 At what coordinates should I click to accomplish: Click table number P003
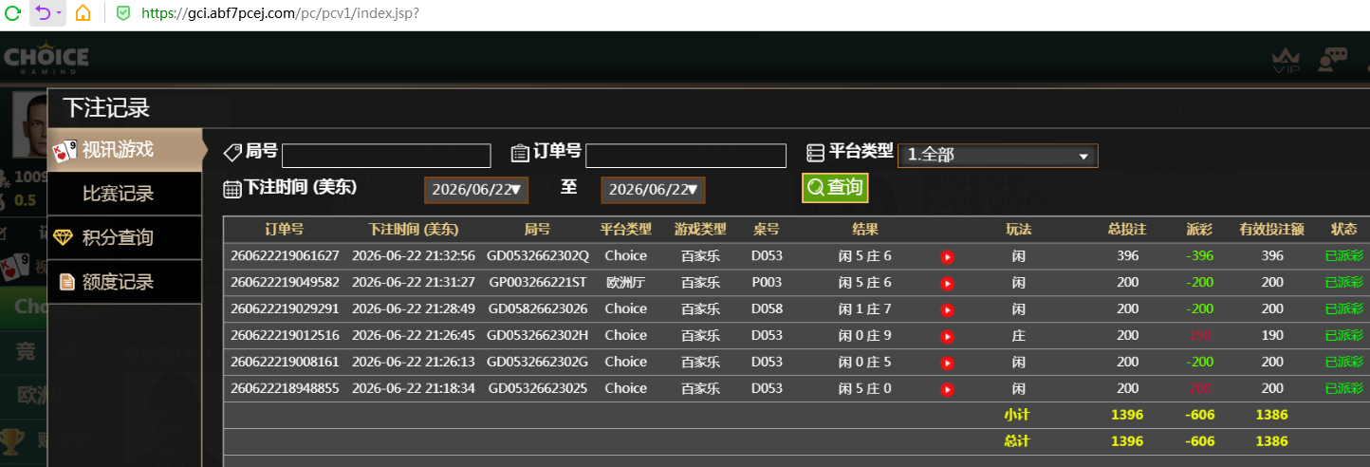767,283
